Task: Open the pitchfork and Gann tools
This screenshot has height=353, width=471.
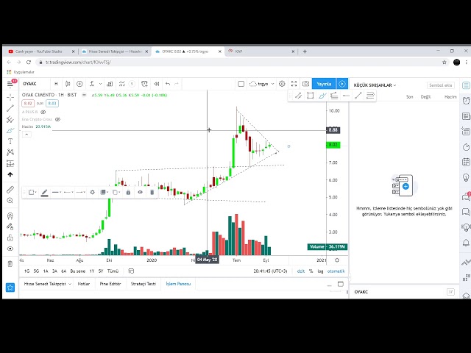Action: (x=10, y=119)
